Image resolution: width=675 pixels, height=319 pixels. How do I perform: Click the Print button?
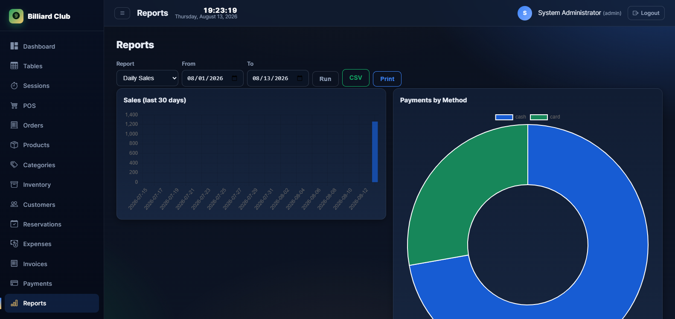pos(387,79)
